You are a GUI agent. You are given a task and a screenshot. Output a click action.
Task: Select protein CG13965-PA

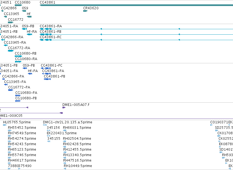[x=6, y=85]
